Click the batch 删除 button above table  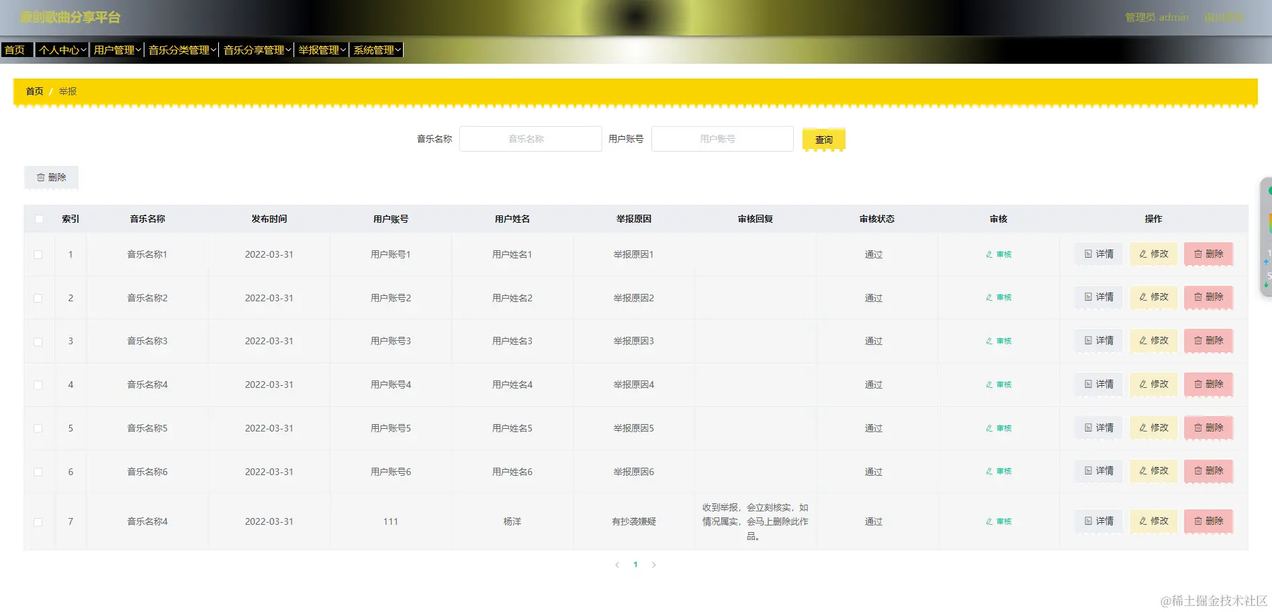pyautogui.click(x=52, y=177)
